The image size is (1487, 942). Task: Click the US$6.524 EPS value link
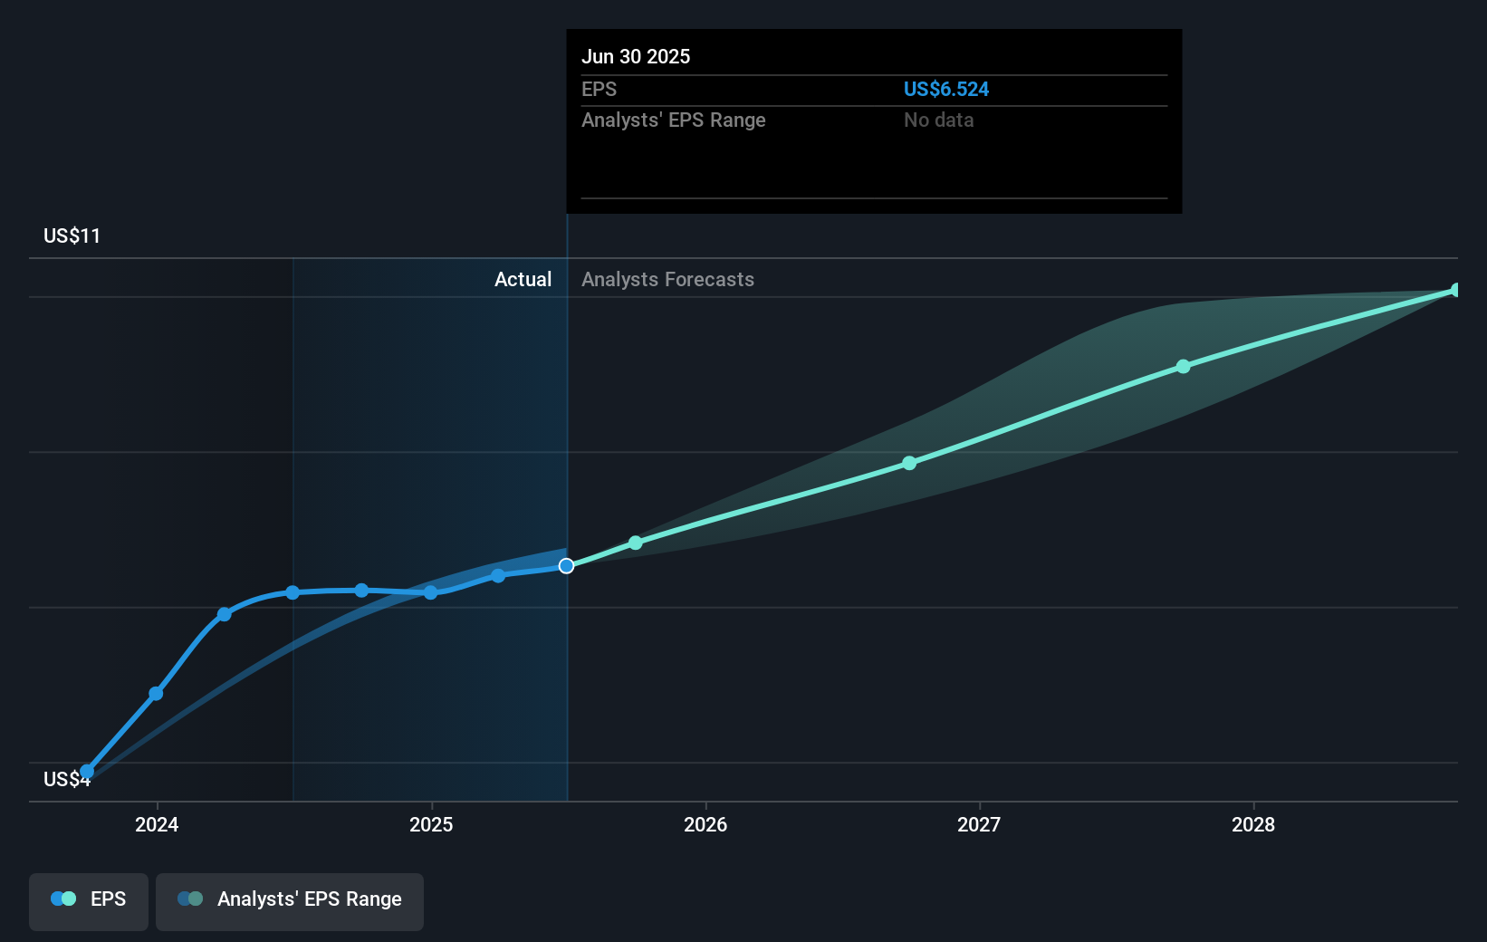pos(945,89)
